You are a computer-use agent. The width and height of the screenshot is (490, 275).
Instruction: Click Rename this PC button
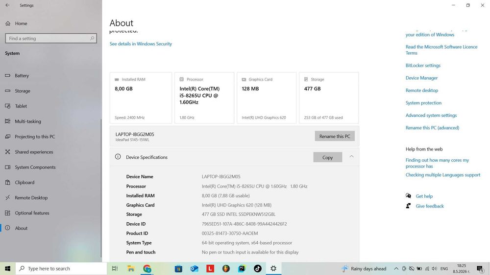pyautogui.click(x=335, y=136)
